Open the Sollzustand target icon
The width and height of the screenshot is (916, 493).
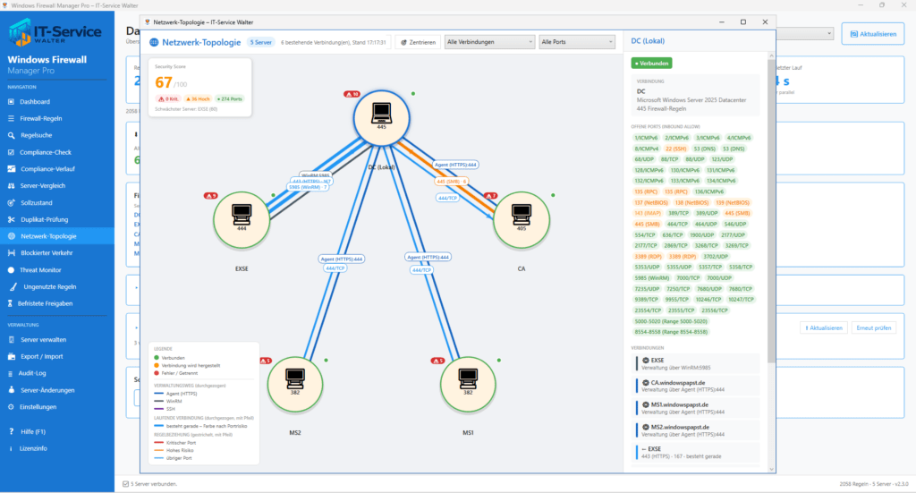click(x=11, y=203)
